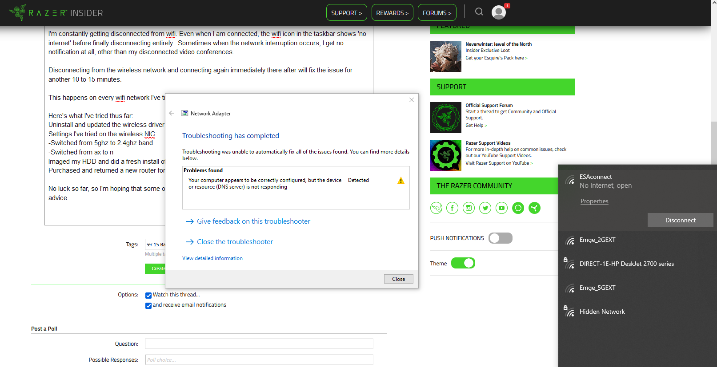Click the Neverwinter: Jewel of the North title

click(498, 44)
